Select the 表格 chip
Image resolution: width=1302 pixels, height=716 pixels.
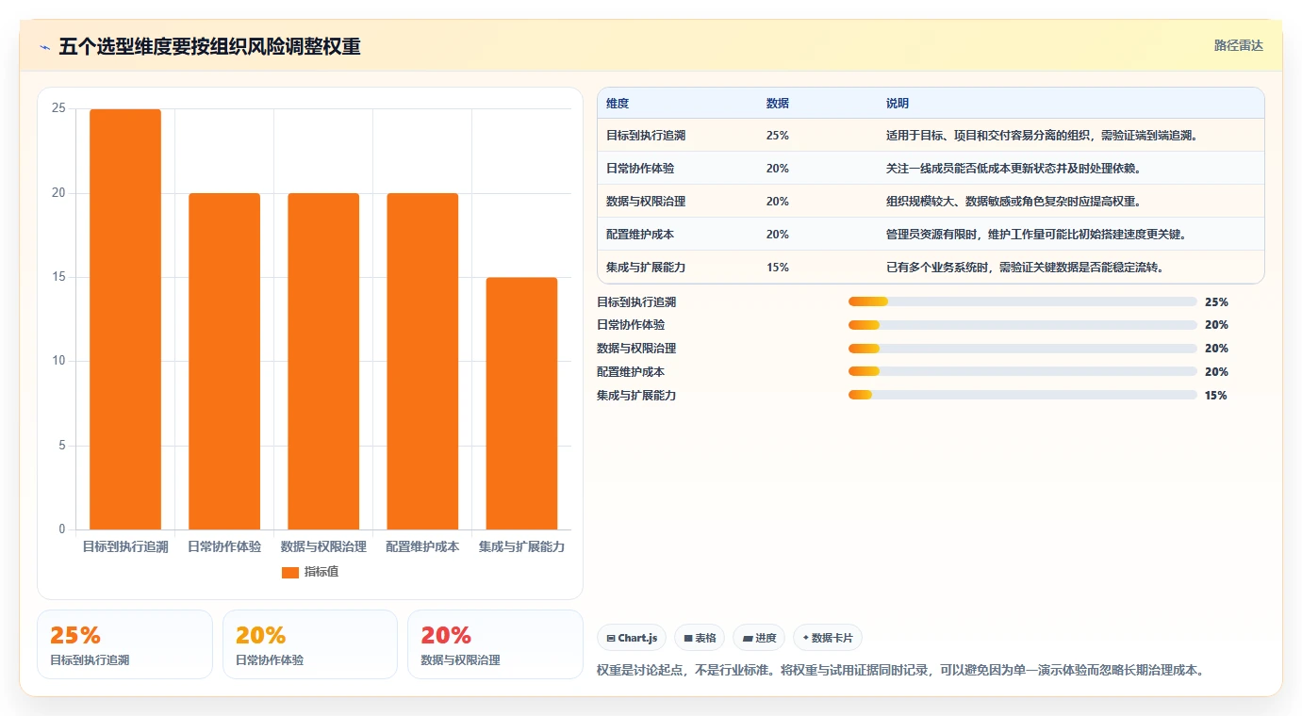[700, 638]
